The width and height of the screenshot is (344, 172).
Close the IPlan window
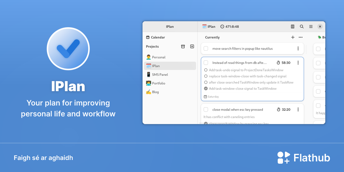click(320, 26)
